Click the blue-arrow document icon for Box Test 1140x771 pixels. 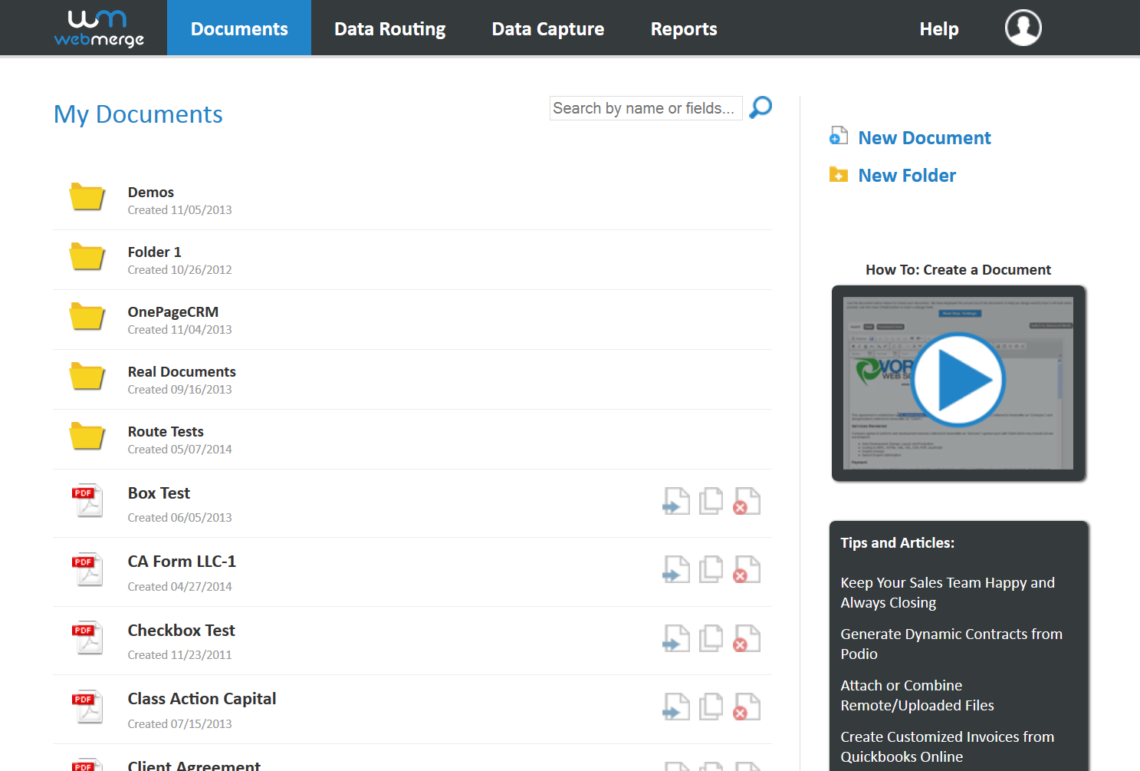676,502
